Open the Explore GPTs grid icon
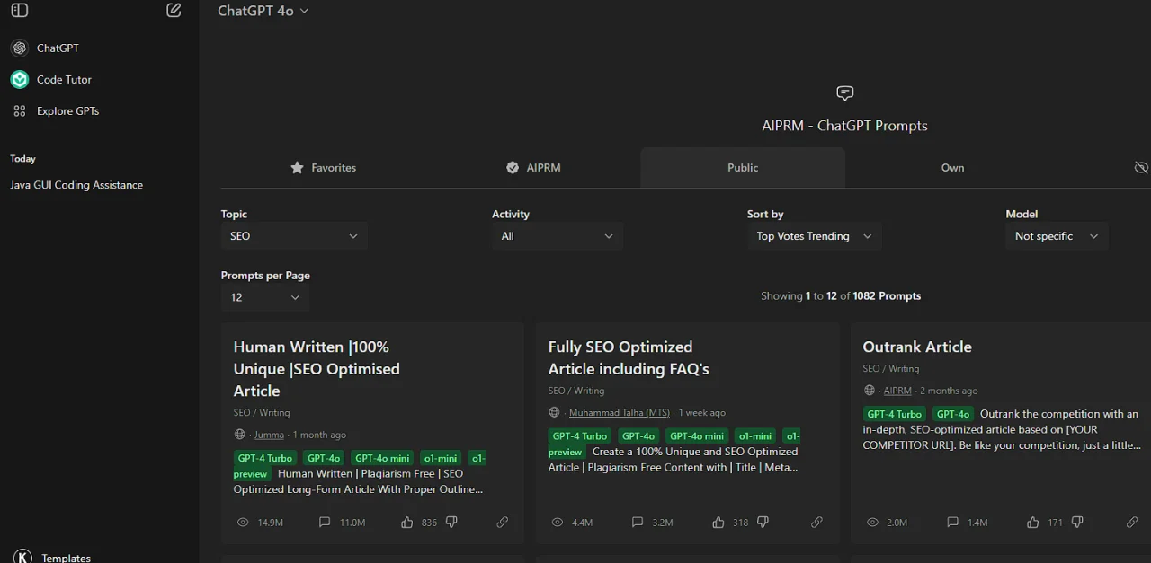 click(x=20, y=111)
